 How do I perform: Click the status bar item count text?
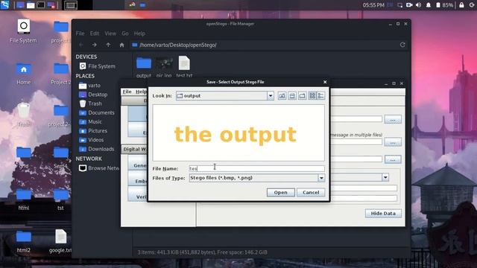coord(202,252)
